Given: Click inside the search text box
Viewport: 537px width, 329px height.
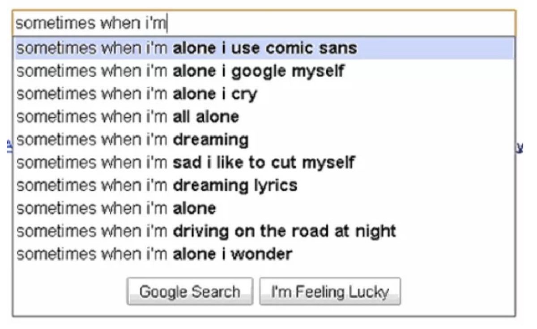Looking at the screenshot, I should tap(264, 23).
